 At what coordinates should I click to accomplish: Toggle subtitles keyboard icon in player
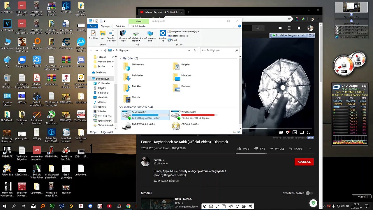281,132
